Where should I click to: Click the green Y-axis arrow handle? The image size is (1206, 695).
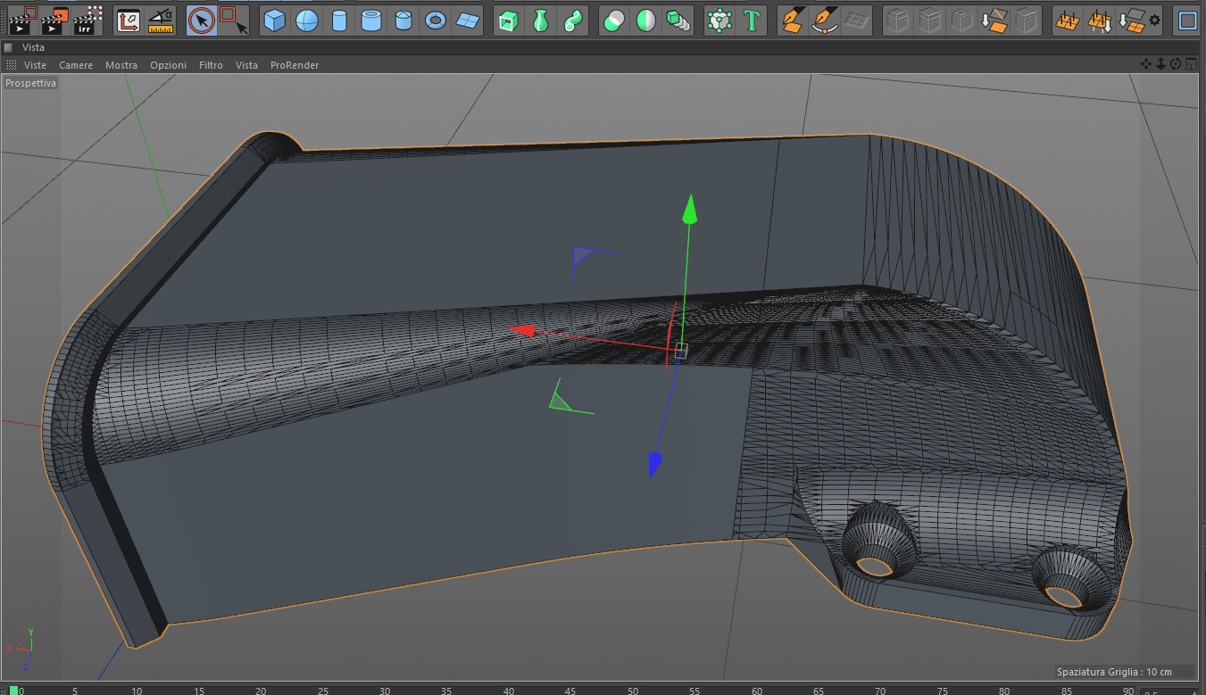click(689, 211)
